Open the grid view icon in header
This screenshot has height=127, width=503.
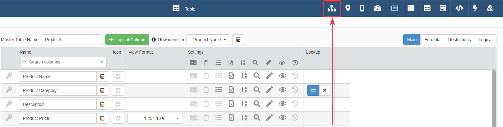[x=411, y=8]
